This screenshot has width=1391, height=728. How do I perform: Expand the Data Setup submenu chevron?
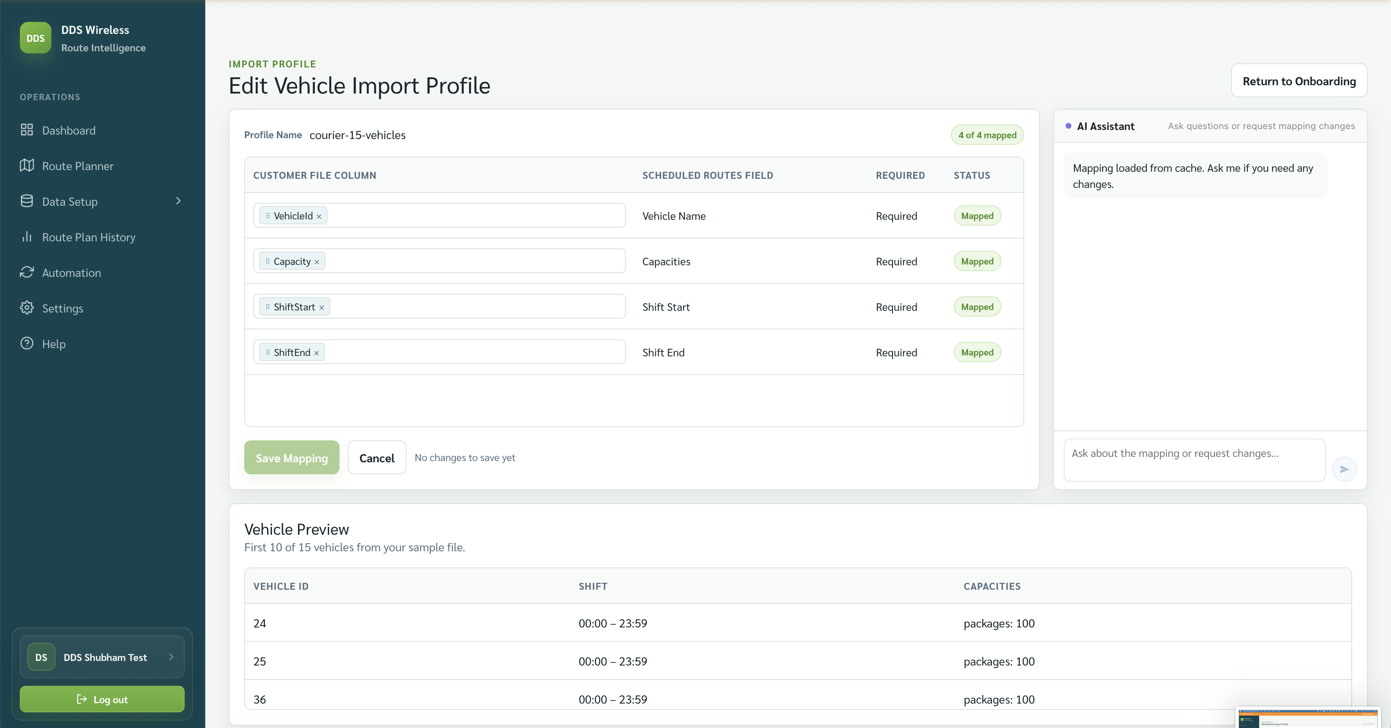(x=178, y=201)
